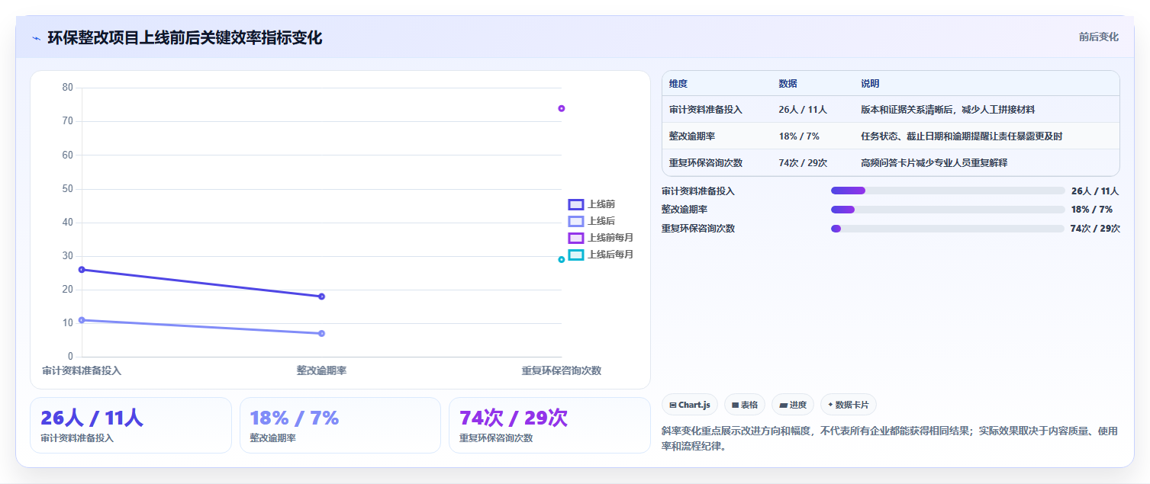This screenshot has width=1150, height=484.
Task: Click the table cell 26人 / 11人
Action: pos(803,110)
